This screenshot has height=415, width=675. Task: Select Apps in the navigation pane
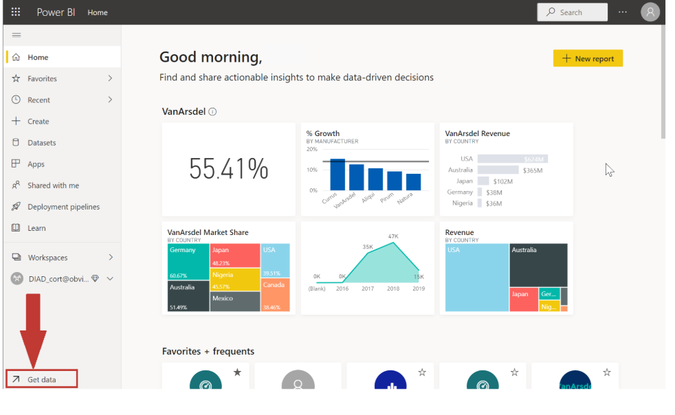pyautogui.click(x=36, y=164)
